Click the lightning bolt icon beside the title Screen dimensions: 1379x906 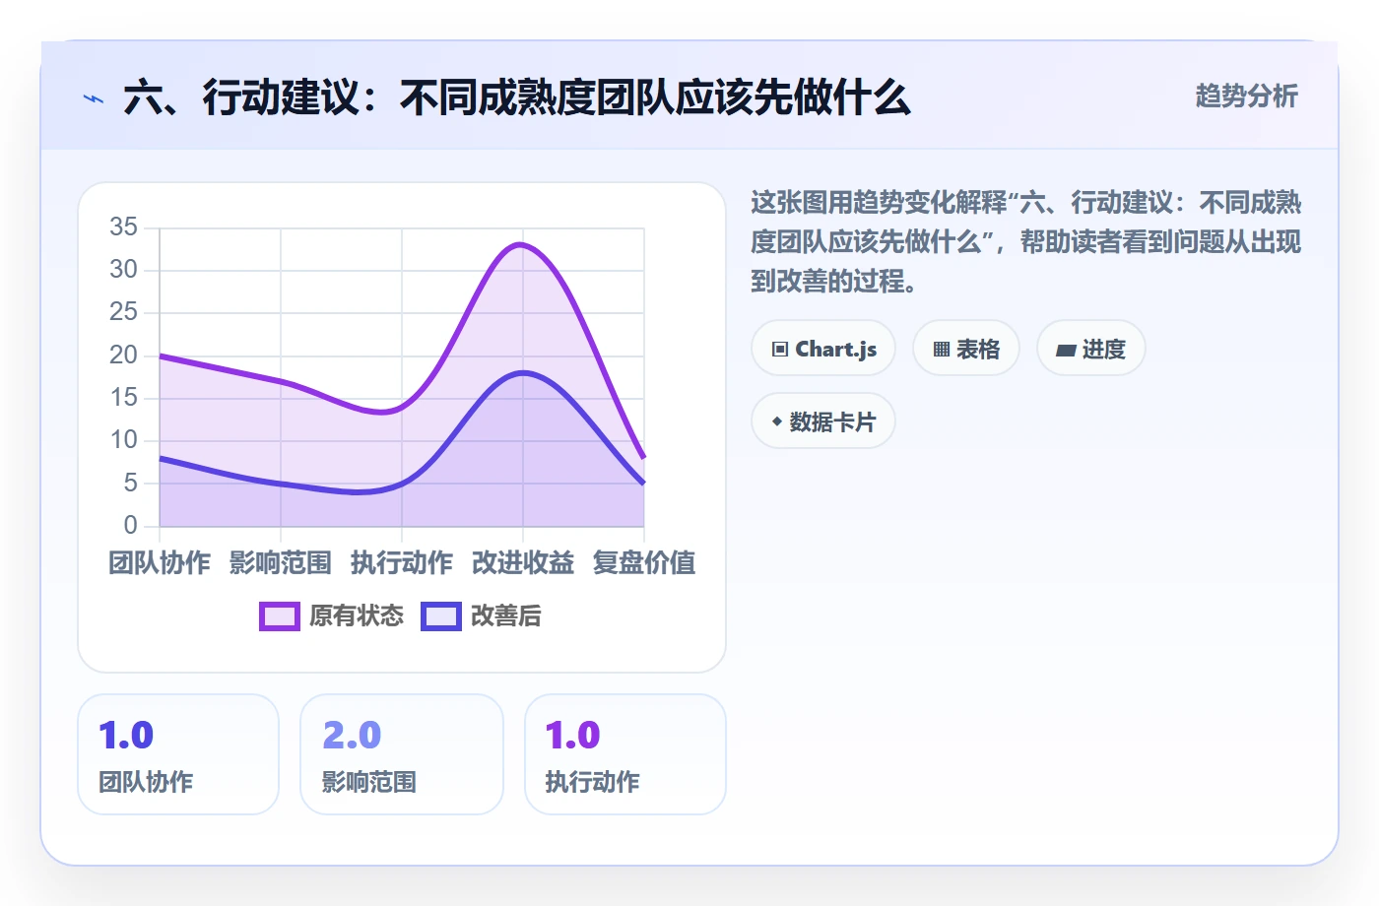pyautogui.click(x=94, y=98)
